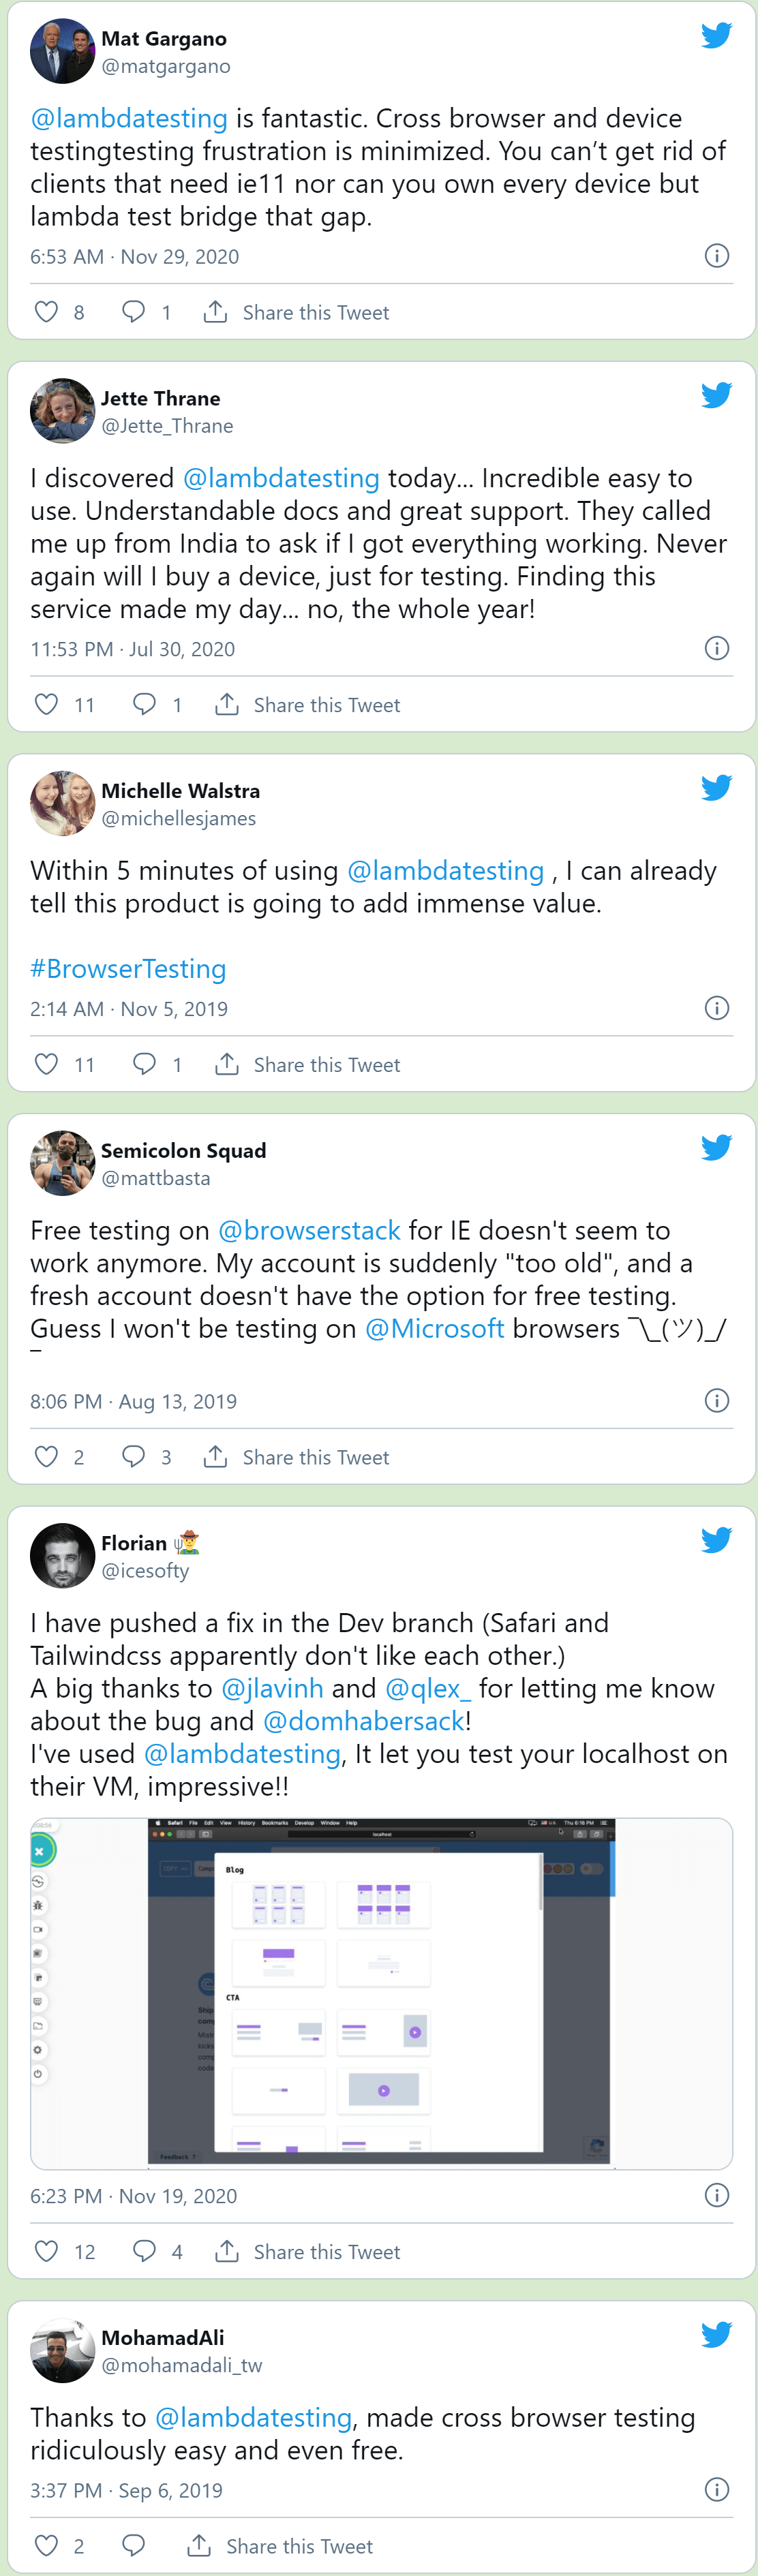
Task: Click @domhabersack mention in Florian's tweet
Action: (x=363, y=1721)
